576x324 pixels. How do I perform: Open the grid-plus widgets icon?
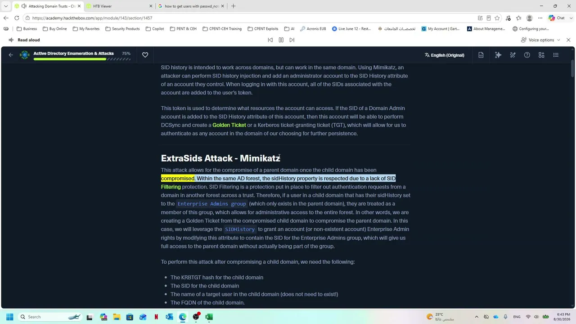tap(541, 55)
